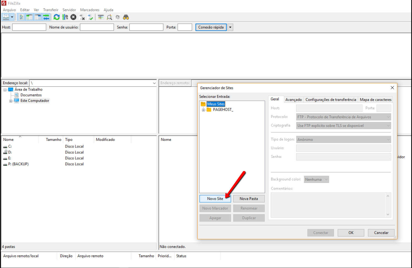Click the Nome de usuário input field
The height and width of the screenshot is (268, 412).
[97, 27]
